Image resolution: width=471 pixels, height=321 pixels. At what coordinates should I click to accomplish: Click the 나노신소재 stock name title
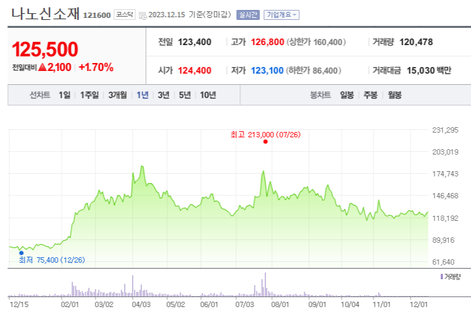45,13
